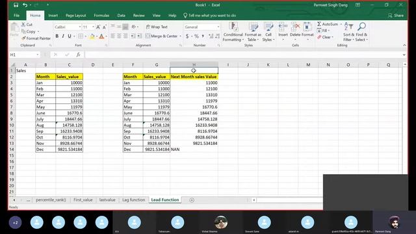Toggle center horizontal alignment
416x234 pixels.
[x=119, y=36]
